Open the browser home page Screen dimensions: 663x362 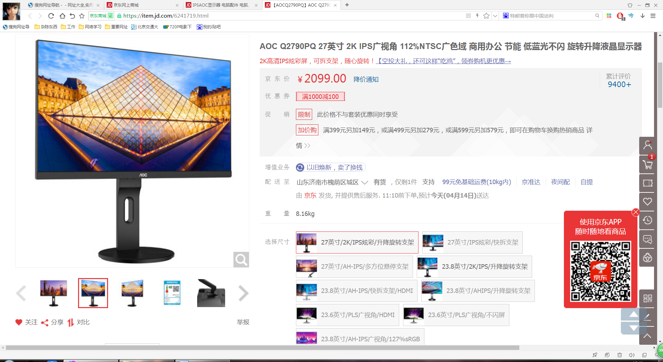click(62, 16)
